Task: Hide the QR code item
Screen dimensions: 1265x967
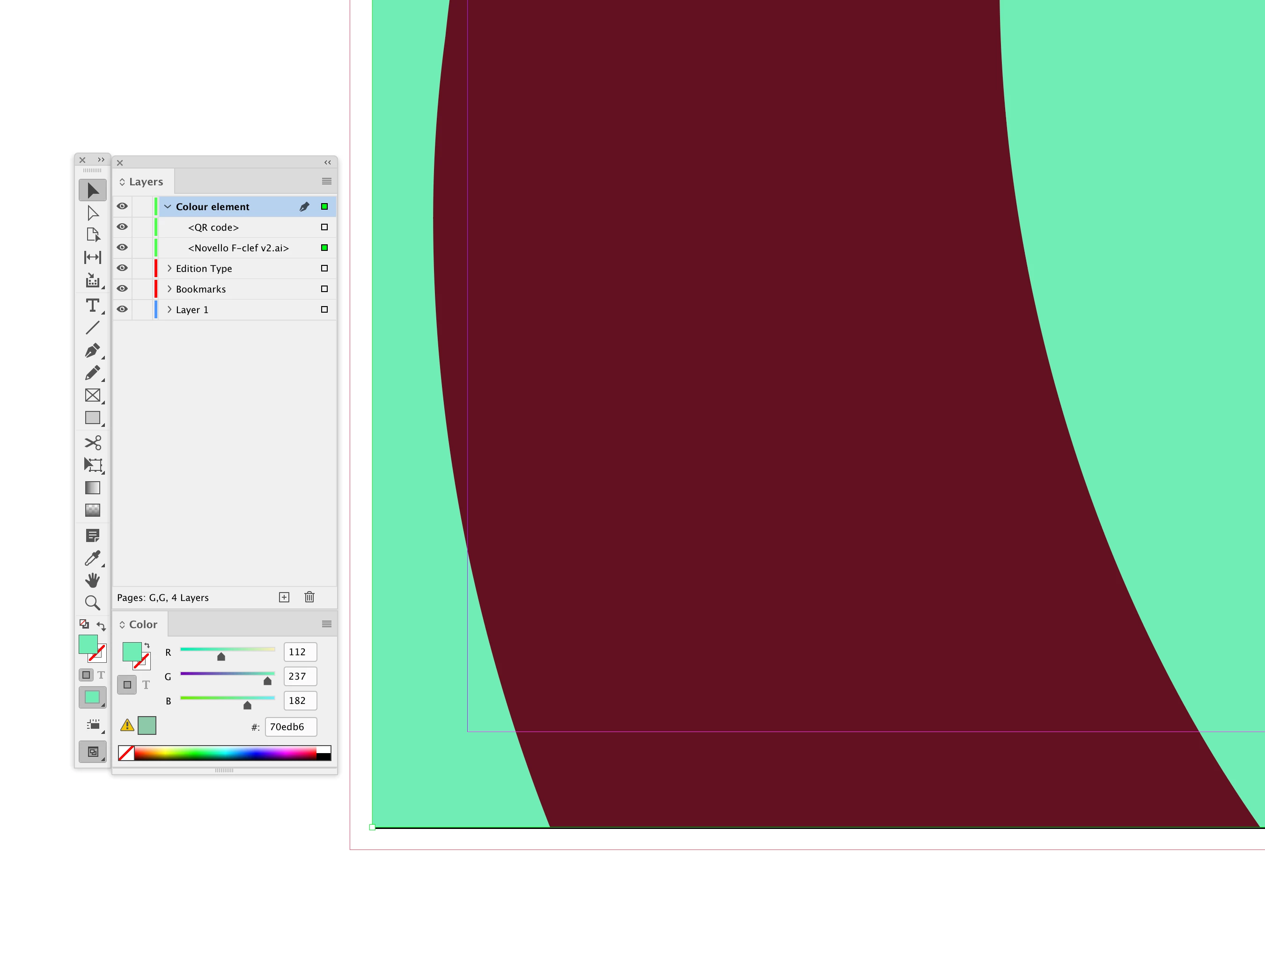Action: click(x=122, y=227)
